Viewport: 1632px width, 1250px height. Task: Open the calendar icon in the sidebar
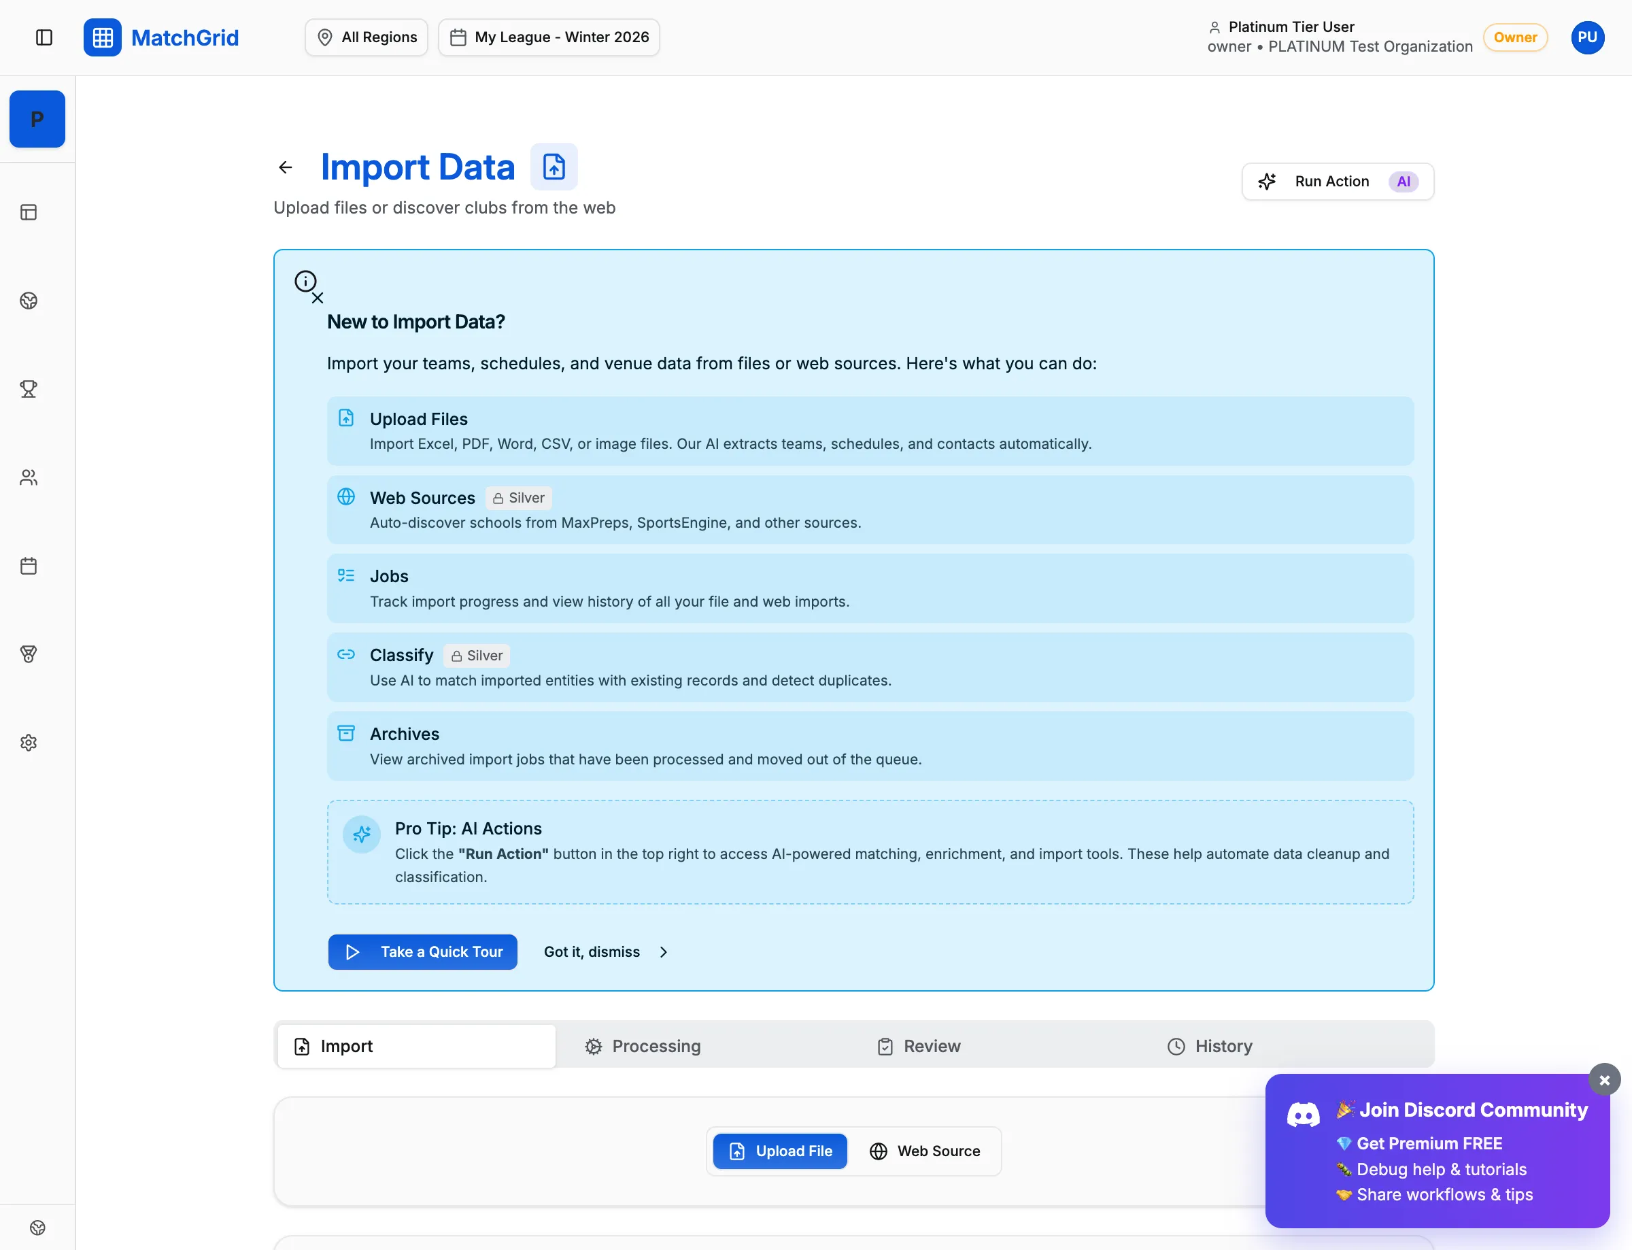coord(29,565)
